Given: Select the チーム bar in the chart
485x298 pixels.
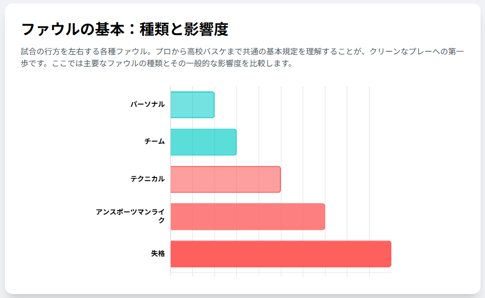Looking at the screenshot, I should [x=203, y=142].
